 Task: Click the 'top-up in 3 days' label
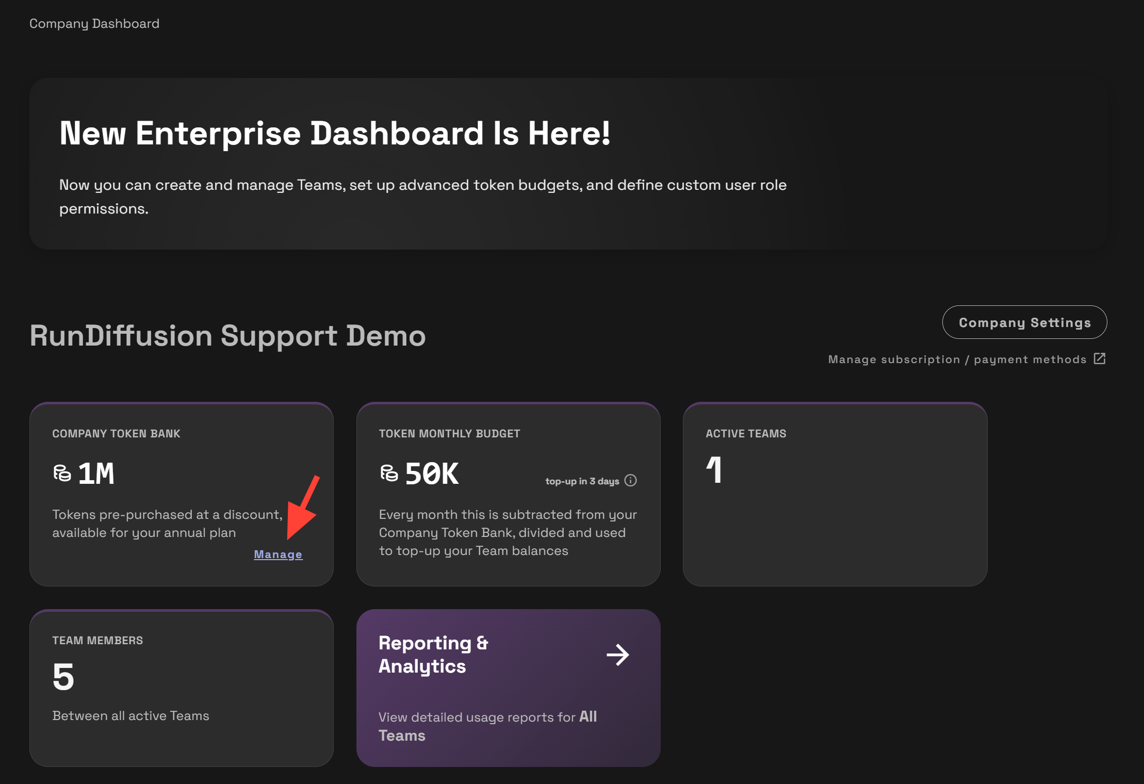click(582, 481)
